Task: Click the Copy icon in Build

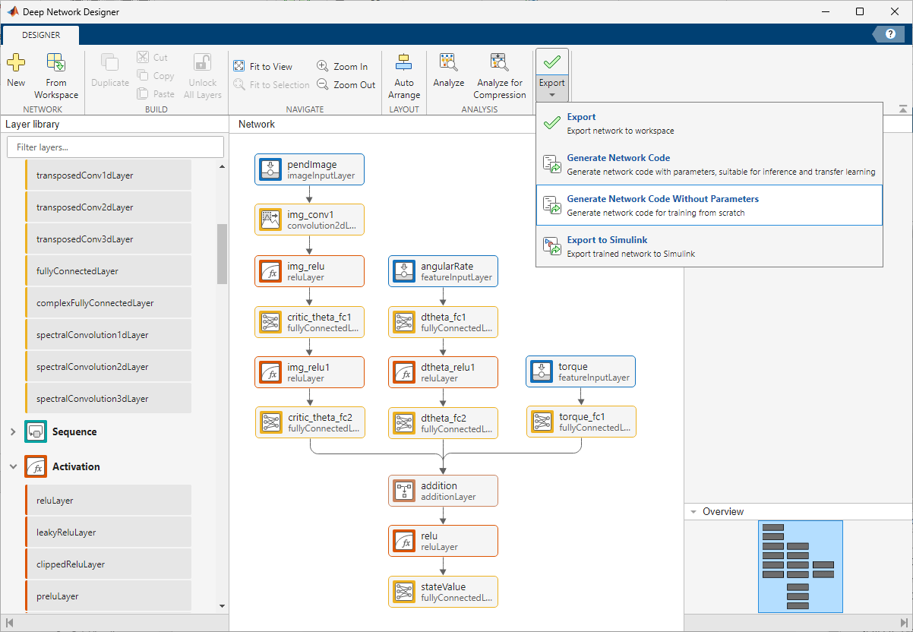Action: click(x=143, y=75)
